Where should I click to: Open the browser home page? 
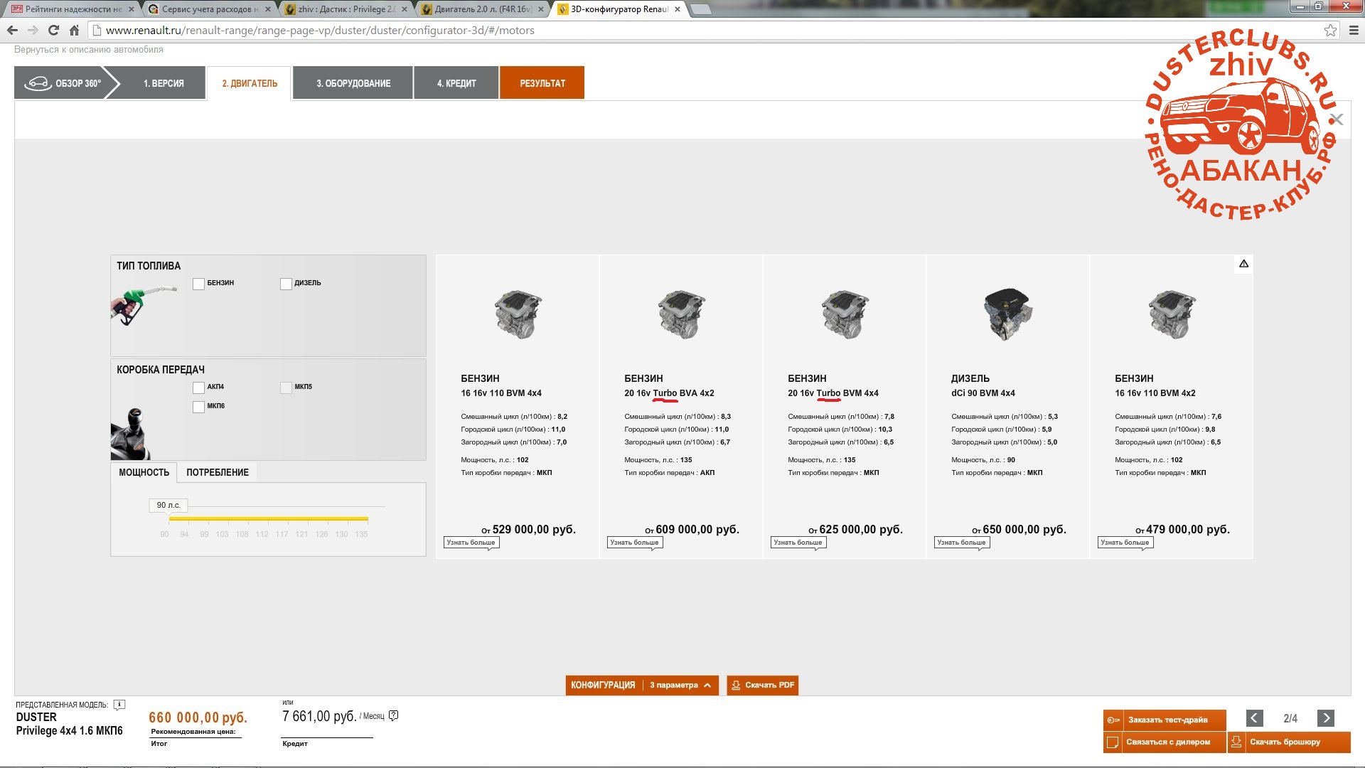tap(74, 31)
